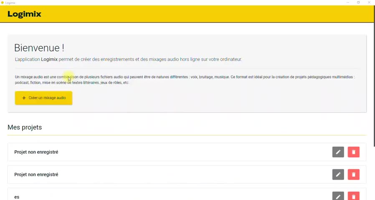Click the Logimix logo in the header
The width and height of the screenshot is (375, 200).
click(24, 14)
